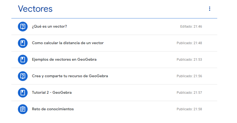237x123 pixels.
Task: Click the Vectores topic heading
Action: click(x=35, y=9)
